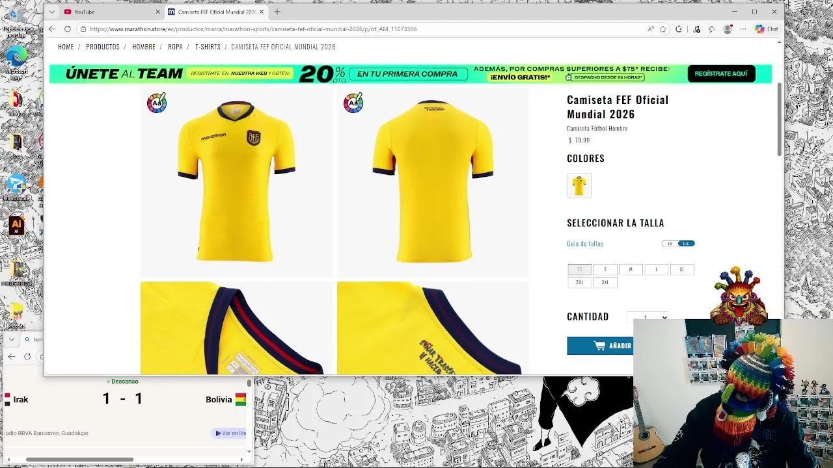Image resolution: width=833 pixels, height=468 pixels.
Task: Click color badge on back jersey image
Action: click(x=353, y=103)
